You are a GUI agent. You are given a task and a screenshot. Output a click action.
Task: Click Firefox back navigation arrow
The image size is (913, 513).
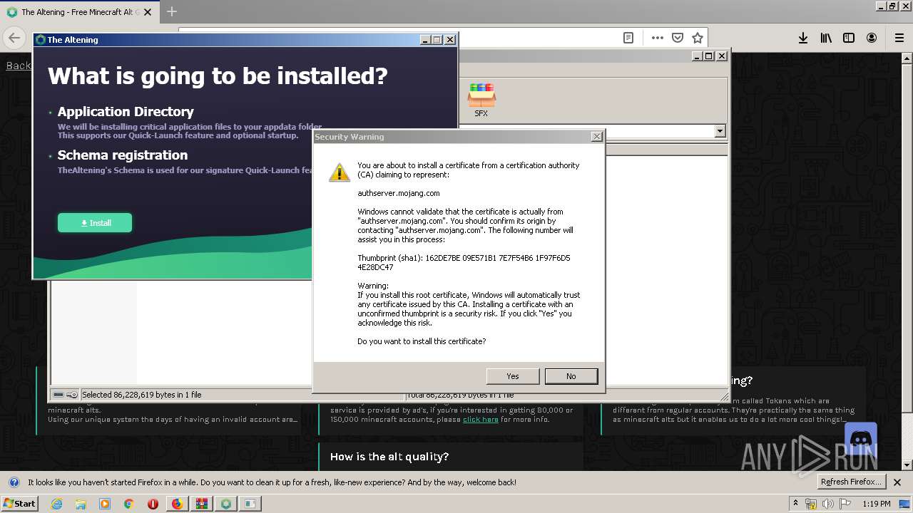click(x=14, y=38)
